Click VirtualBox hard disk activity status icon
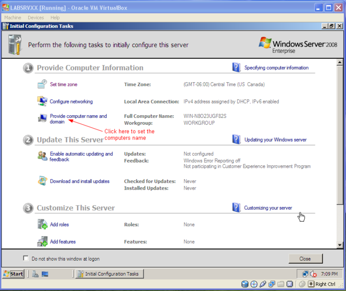Image resolution: width=346 pixels, height=291 pixels. coord(245,284)
